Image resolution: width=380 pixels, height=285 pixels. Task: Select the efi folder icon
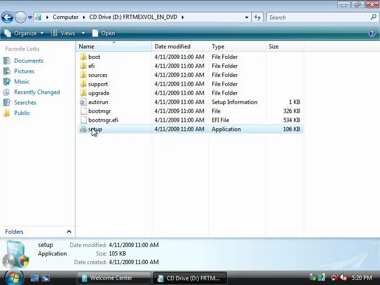83,66
